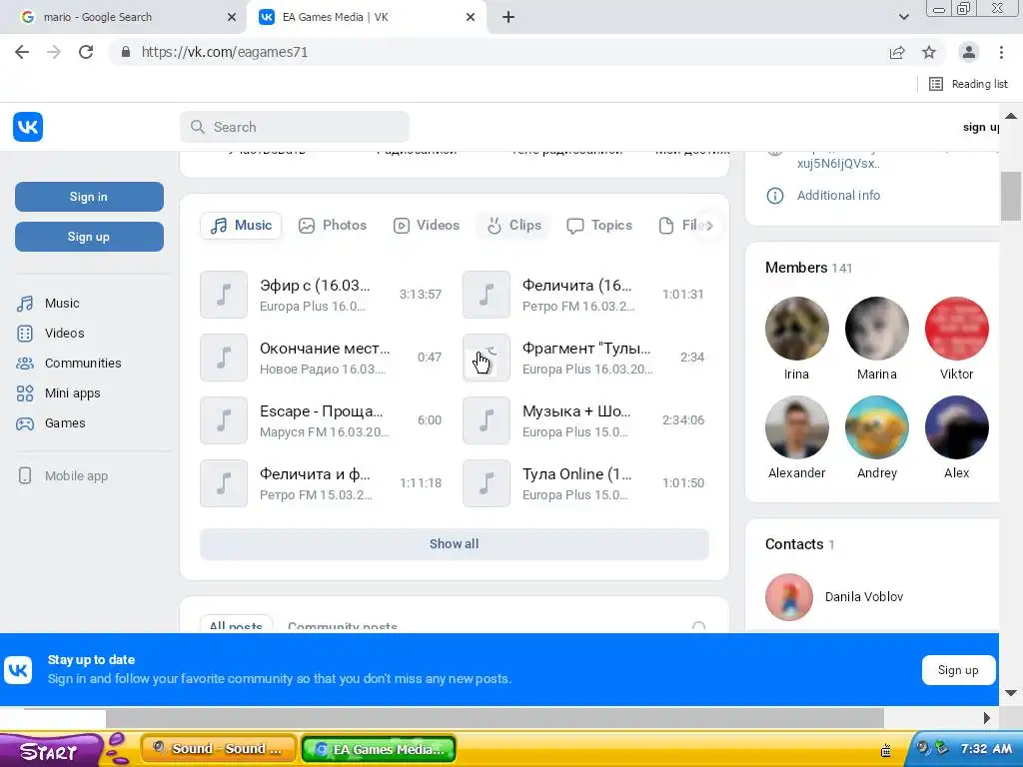Screen dimensions: 1023x767
Task: Open member Viktor's avatar
Action: point(956,329)
